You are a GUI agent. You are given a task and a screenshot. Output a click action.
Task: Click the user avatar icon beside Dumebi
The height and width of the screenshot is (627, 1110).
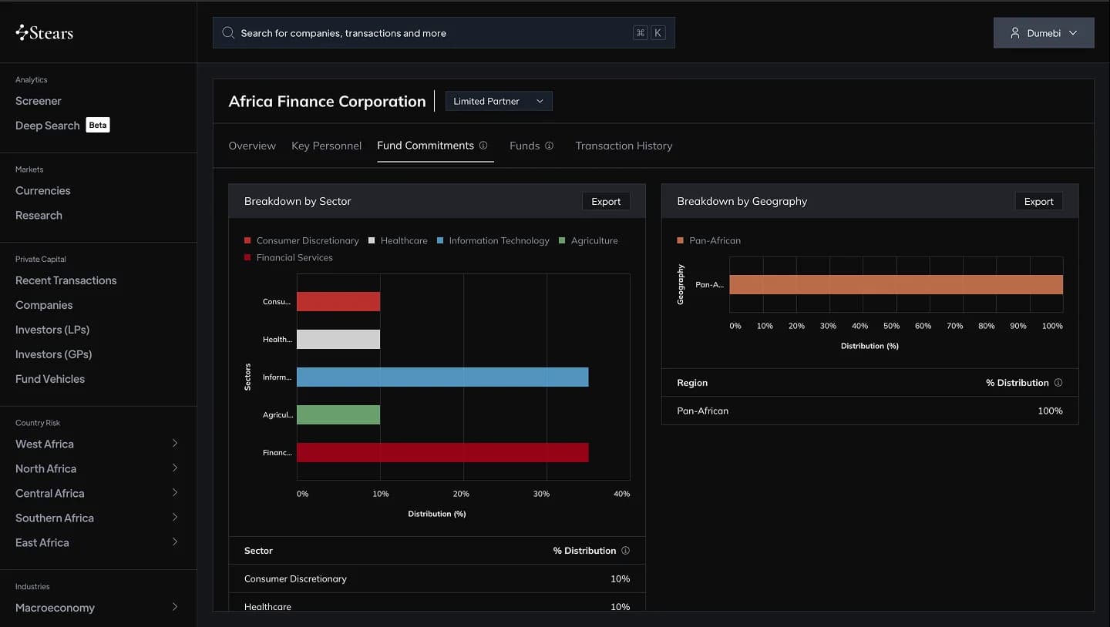(x=1015, y=33)
